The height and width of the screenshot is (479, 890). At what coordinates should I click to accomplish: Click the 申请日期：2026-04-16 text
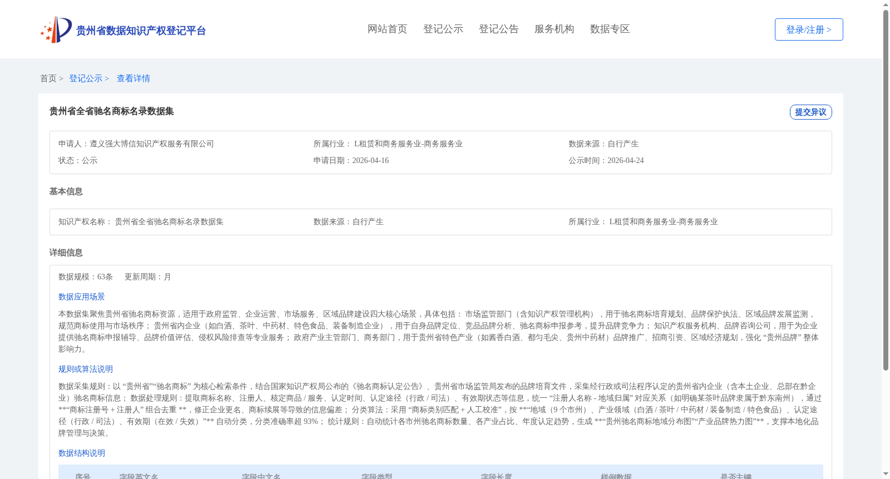click(x=351, y=160)
